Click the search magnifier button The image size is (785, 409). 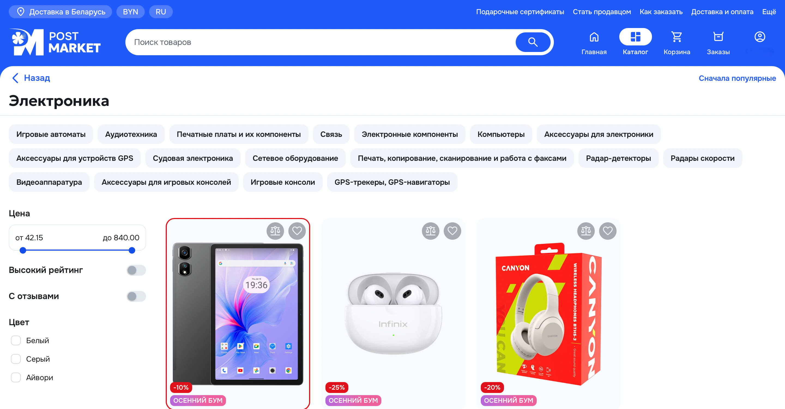(x=533, y=42)
